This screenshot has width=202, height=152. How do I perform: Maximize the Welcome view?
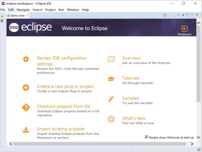click(x=197, y=15)
